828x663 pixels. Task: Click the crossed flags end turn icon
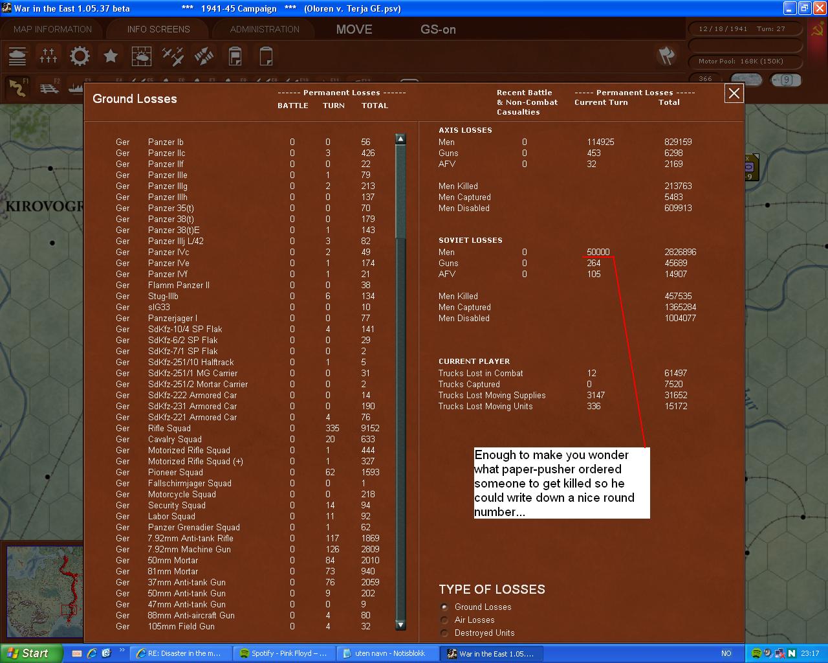666,56
